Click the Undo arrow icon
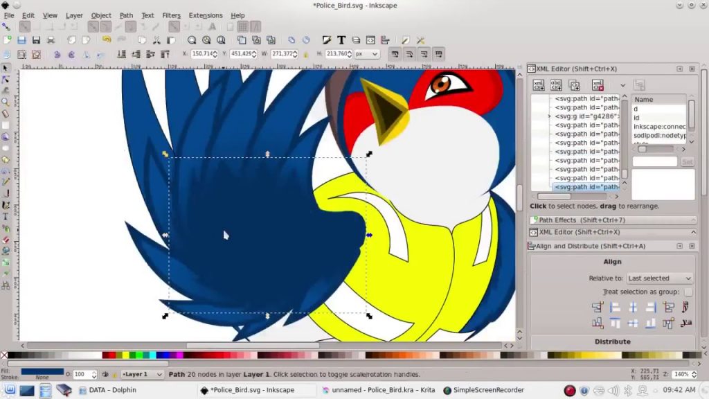 (x=106, y=40)
